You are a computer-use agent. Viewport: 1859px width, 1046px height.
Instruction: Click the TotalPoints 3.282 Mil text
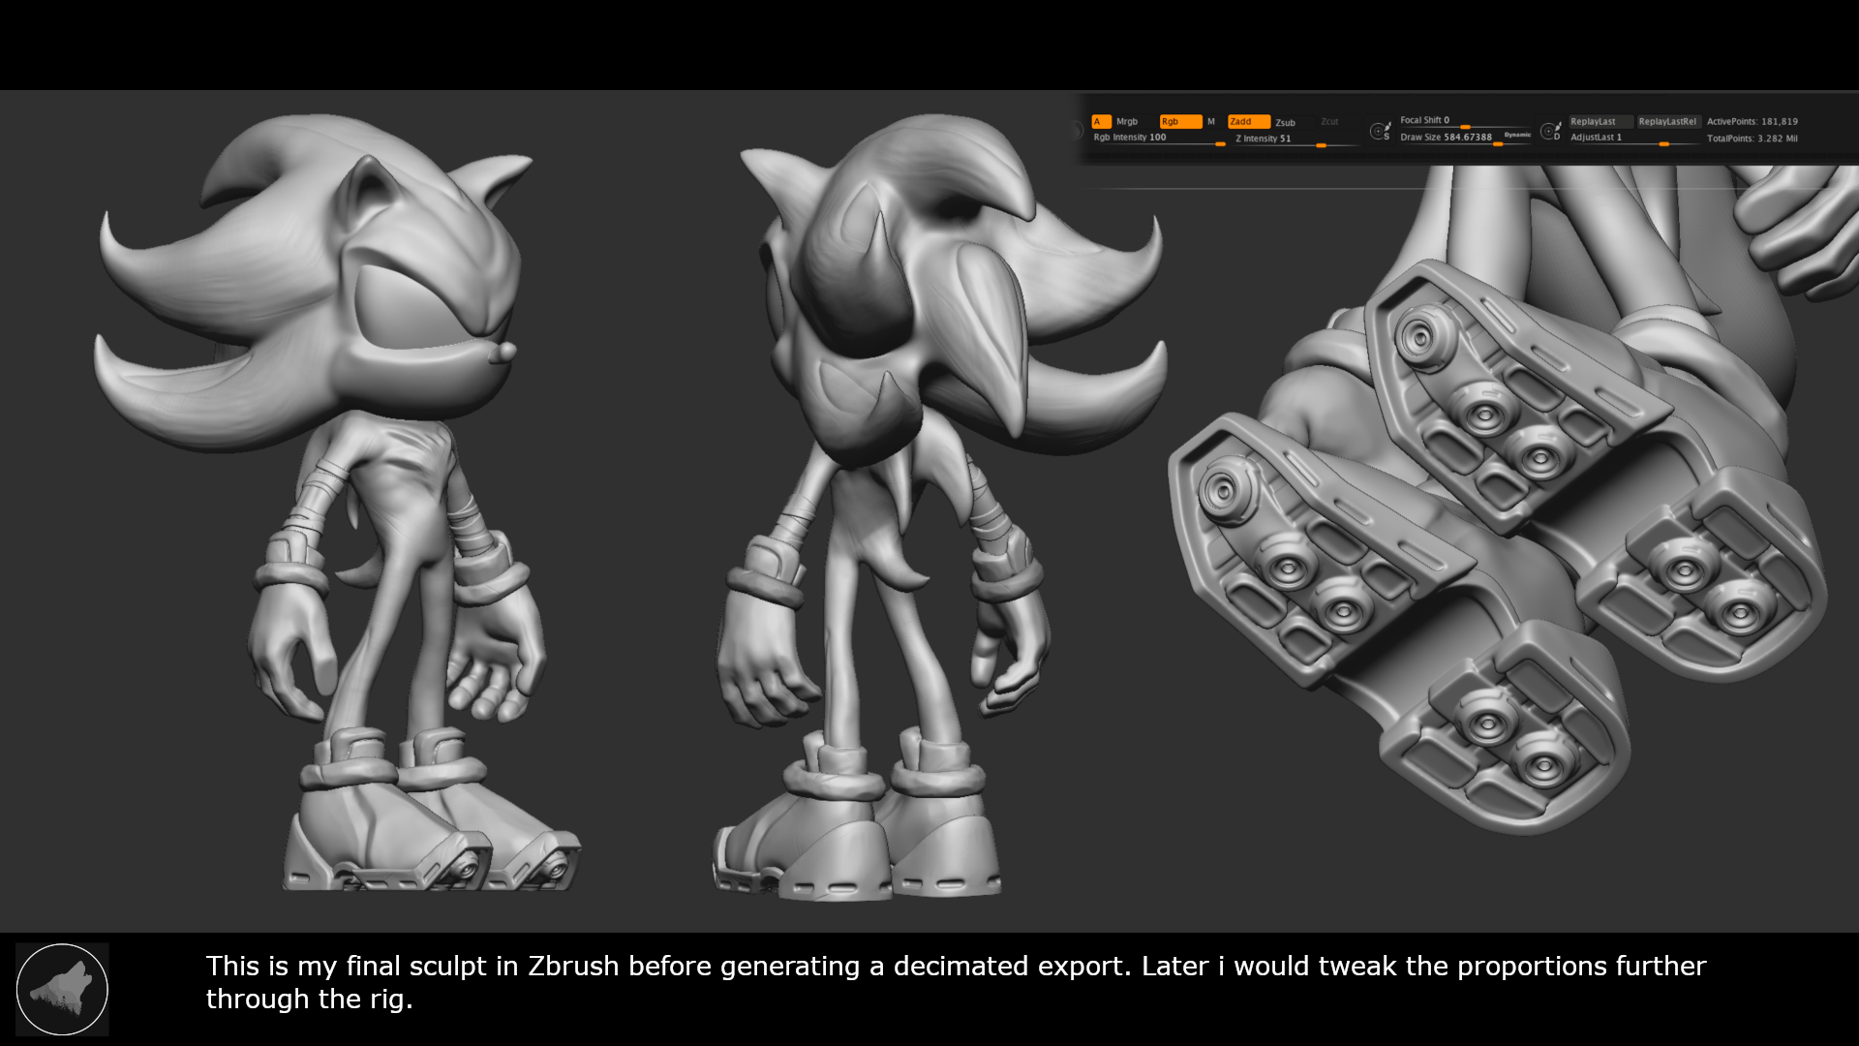(1752, 138)
